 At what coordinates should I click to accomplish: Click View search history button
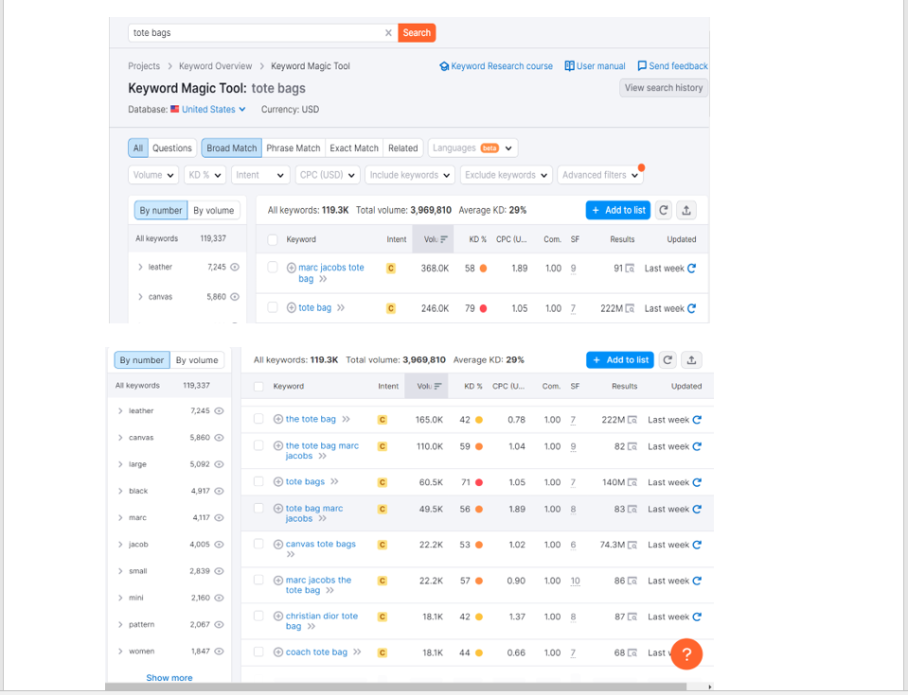664,88
